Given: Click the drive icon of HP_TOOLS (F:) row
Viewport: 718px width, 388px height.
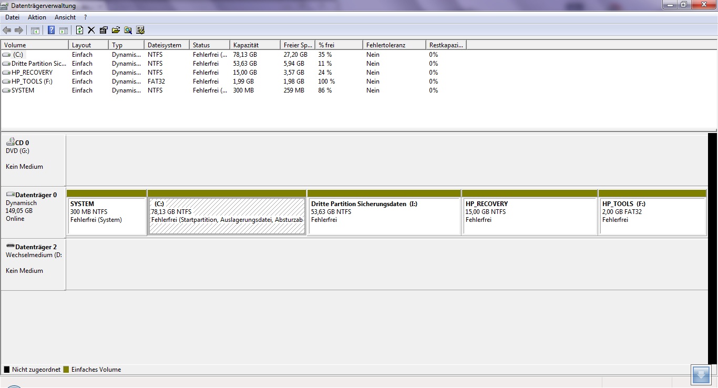Looking at the screenshot, I should point(6,81).
